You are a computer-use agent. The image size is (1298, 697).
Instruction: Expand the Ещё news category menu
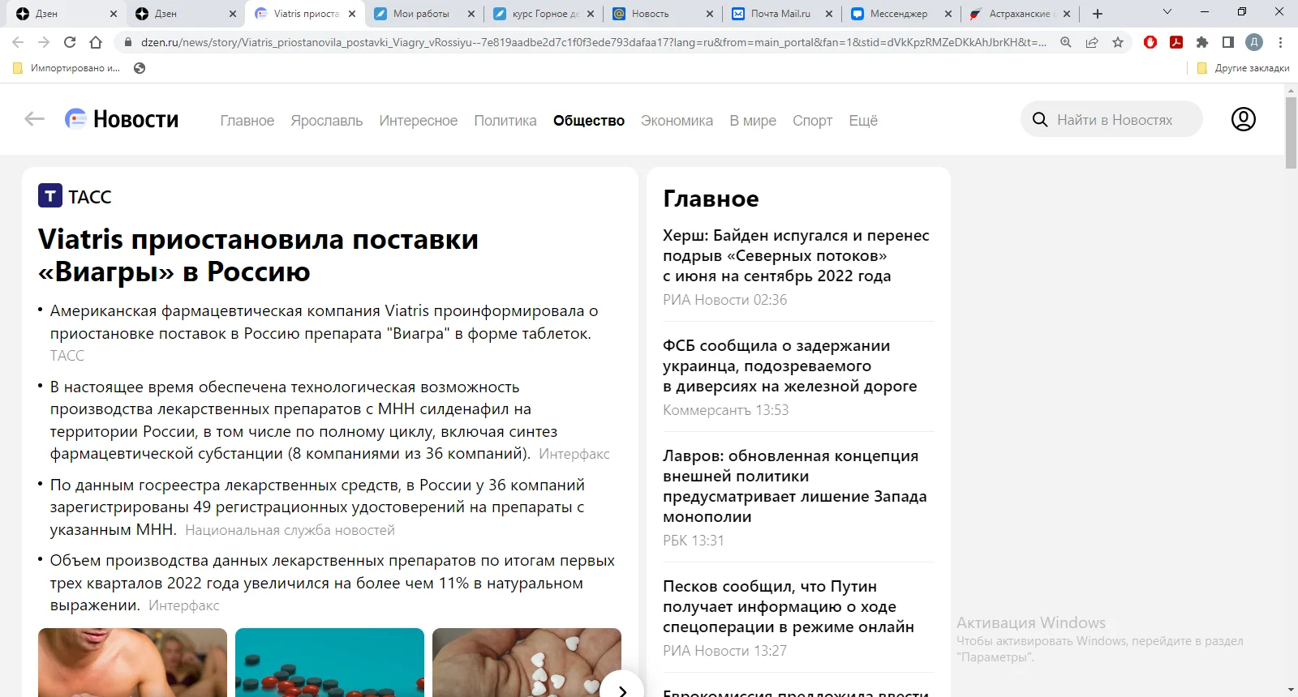click(x=863, y=121)
